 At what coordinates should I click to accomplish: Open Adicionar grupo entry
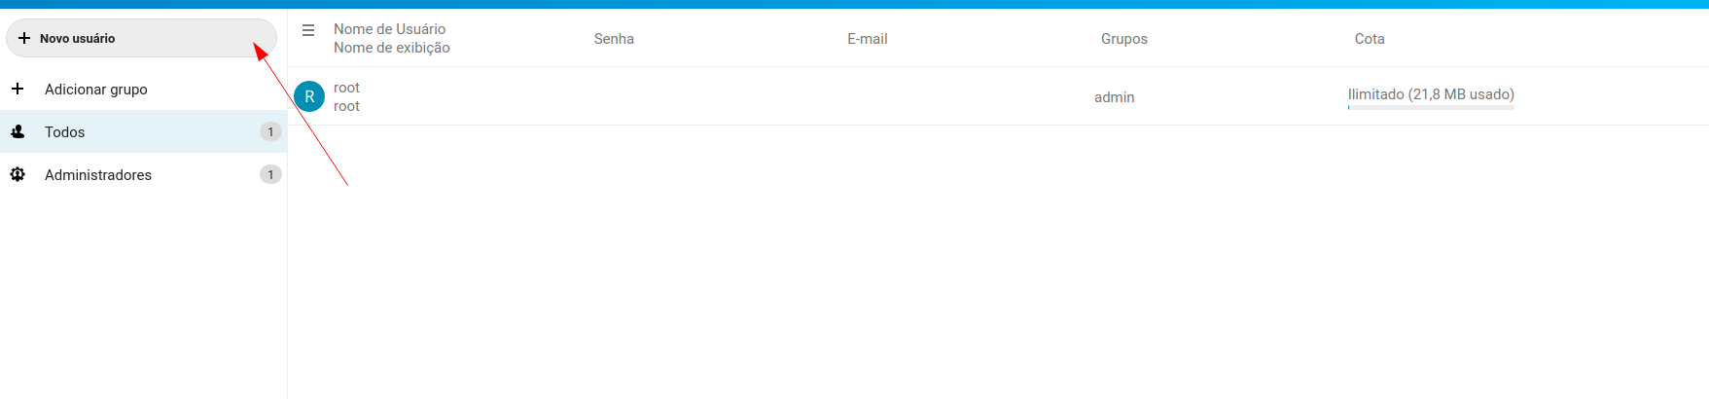143,89
